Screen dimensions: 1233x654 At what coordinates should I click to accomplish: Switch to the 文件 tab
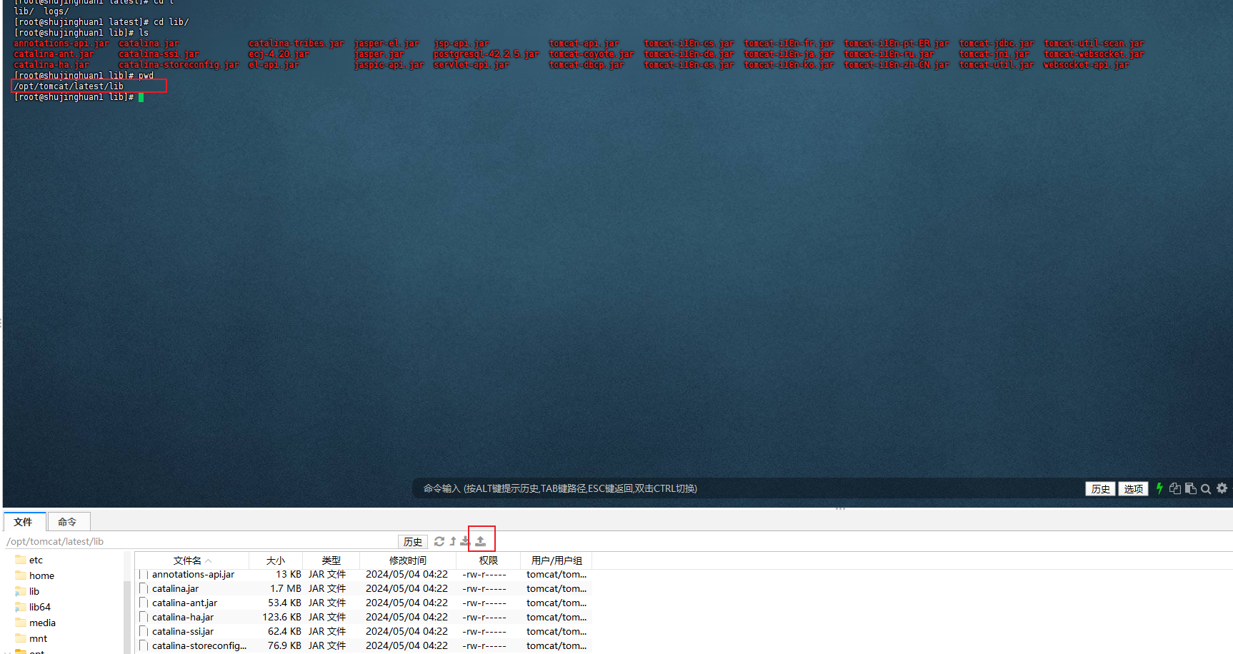point(24,521)
